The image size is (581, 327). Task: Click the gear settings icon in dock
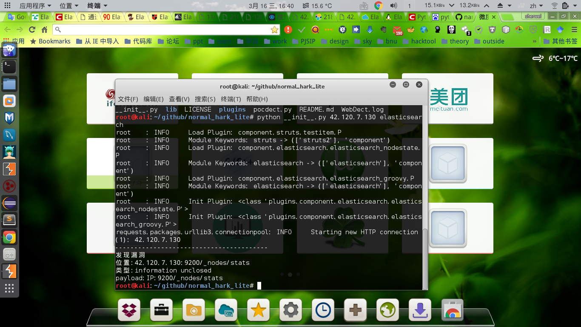290,310
